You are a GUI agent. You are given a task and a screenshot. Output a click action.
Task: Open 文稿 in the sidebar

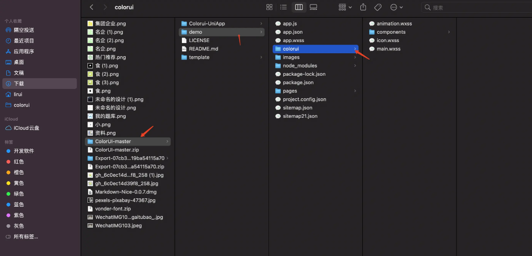point(40,73)
